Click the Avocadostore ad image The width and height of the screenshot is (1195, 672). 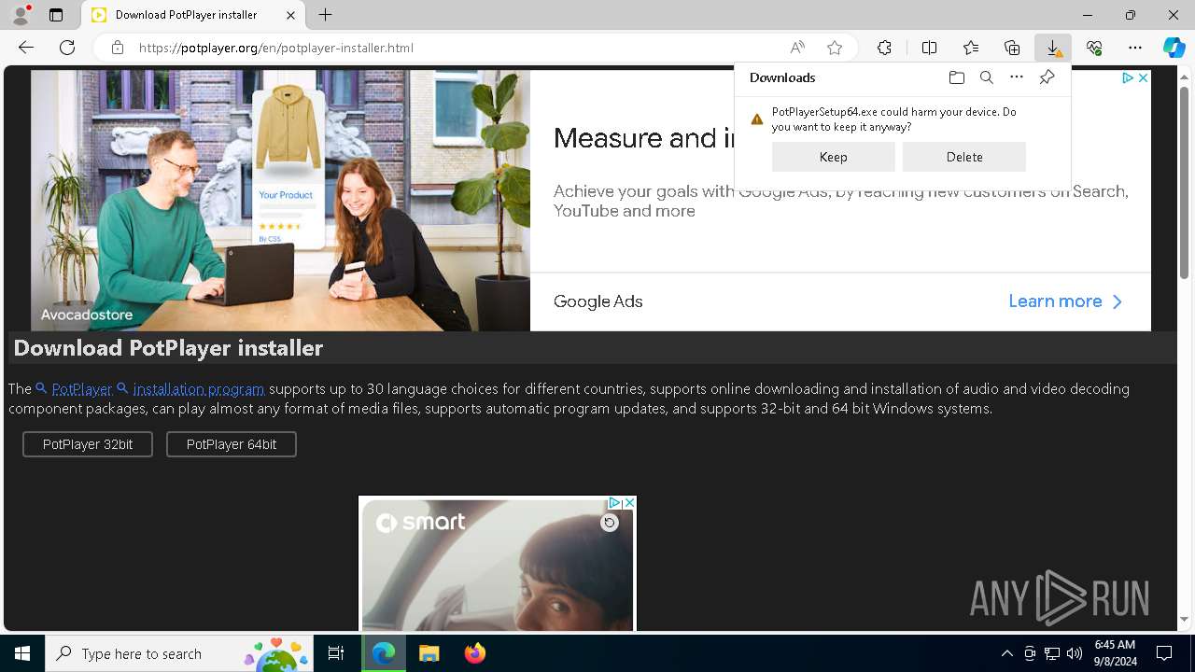[x=280, y=200]
